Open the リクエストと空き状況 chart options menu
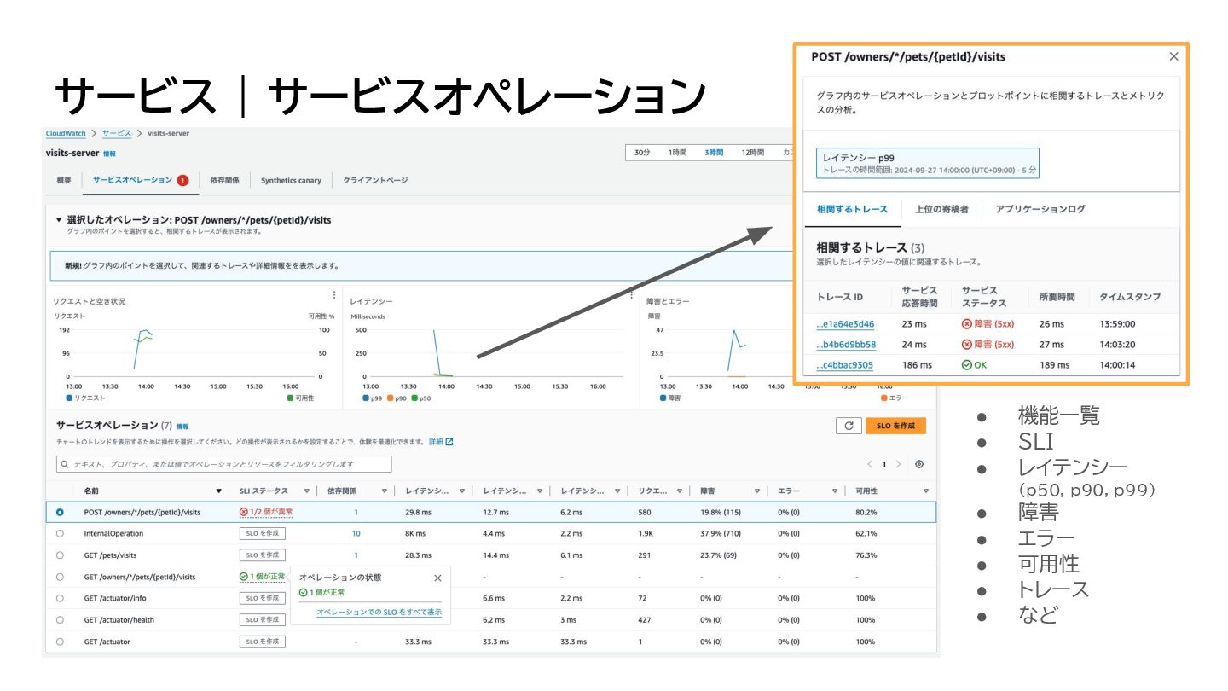The image size is (1228, 691). pos(333,295)
